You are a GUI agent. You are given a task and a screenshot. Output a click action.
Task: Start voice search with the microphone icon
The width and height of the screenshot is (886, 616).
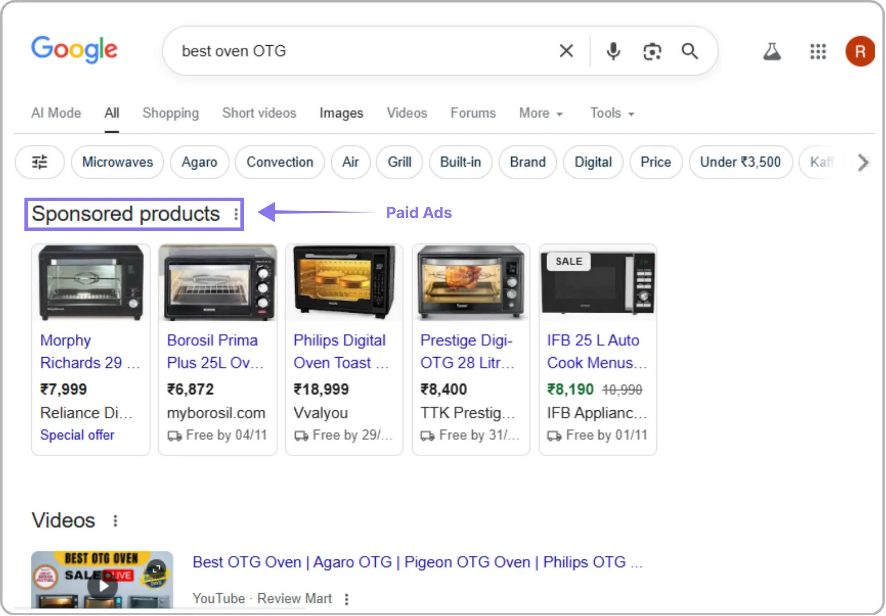coord(613,51)
